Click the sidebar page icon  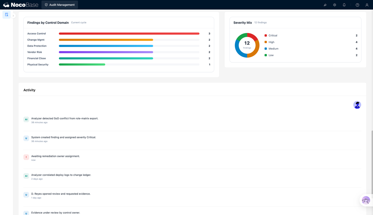[x=6, y=15]
